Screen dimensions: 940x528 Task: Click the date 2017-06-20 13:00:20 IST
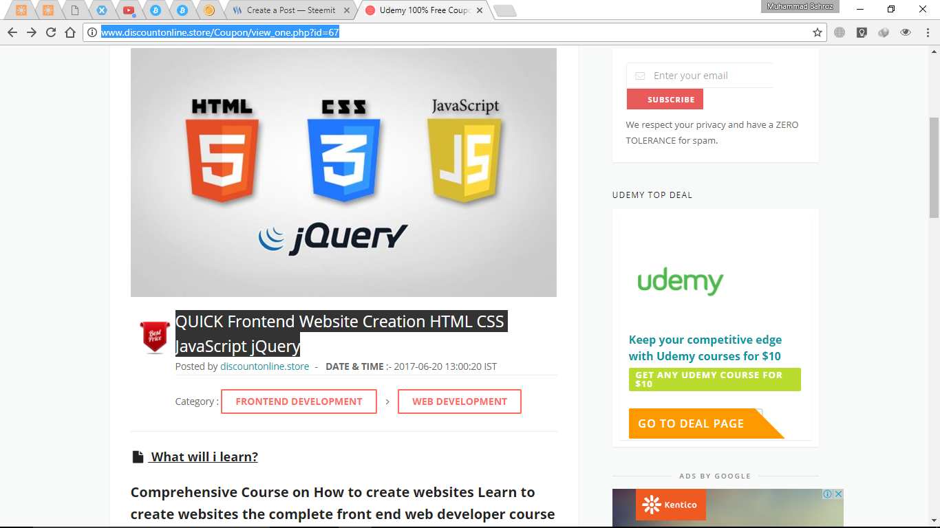click(x=445, y=366)
